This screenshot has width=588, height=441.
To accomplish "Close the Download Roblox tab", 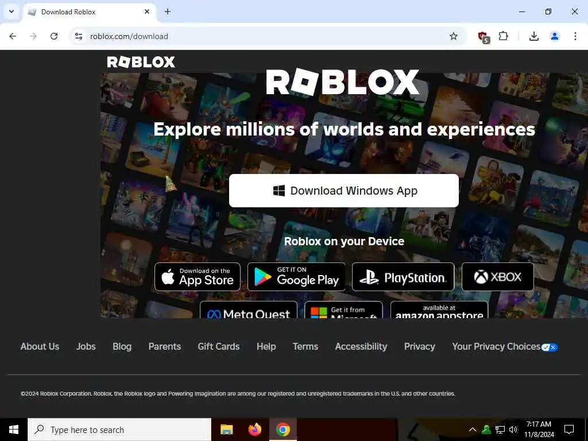I will point(147,11).
